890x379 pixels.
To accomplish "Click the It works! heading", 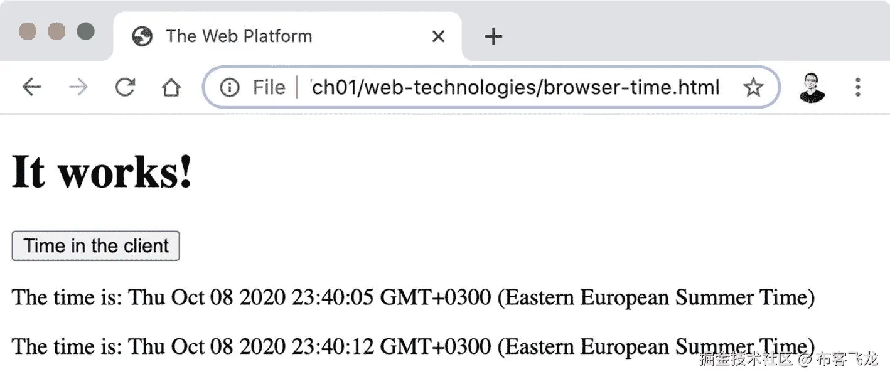I will 102,171.
